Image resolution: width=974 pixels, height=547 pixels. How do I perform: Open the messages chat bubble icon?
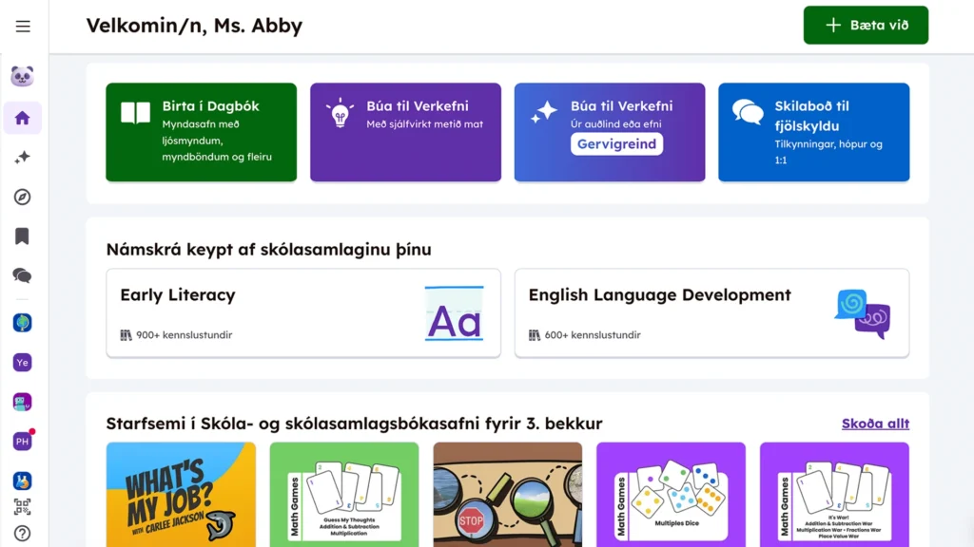click(23, 275)
